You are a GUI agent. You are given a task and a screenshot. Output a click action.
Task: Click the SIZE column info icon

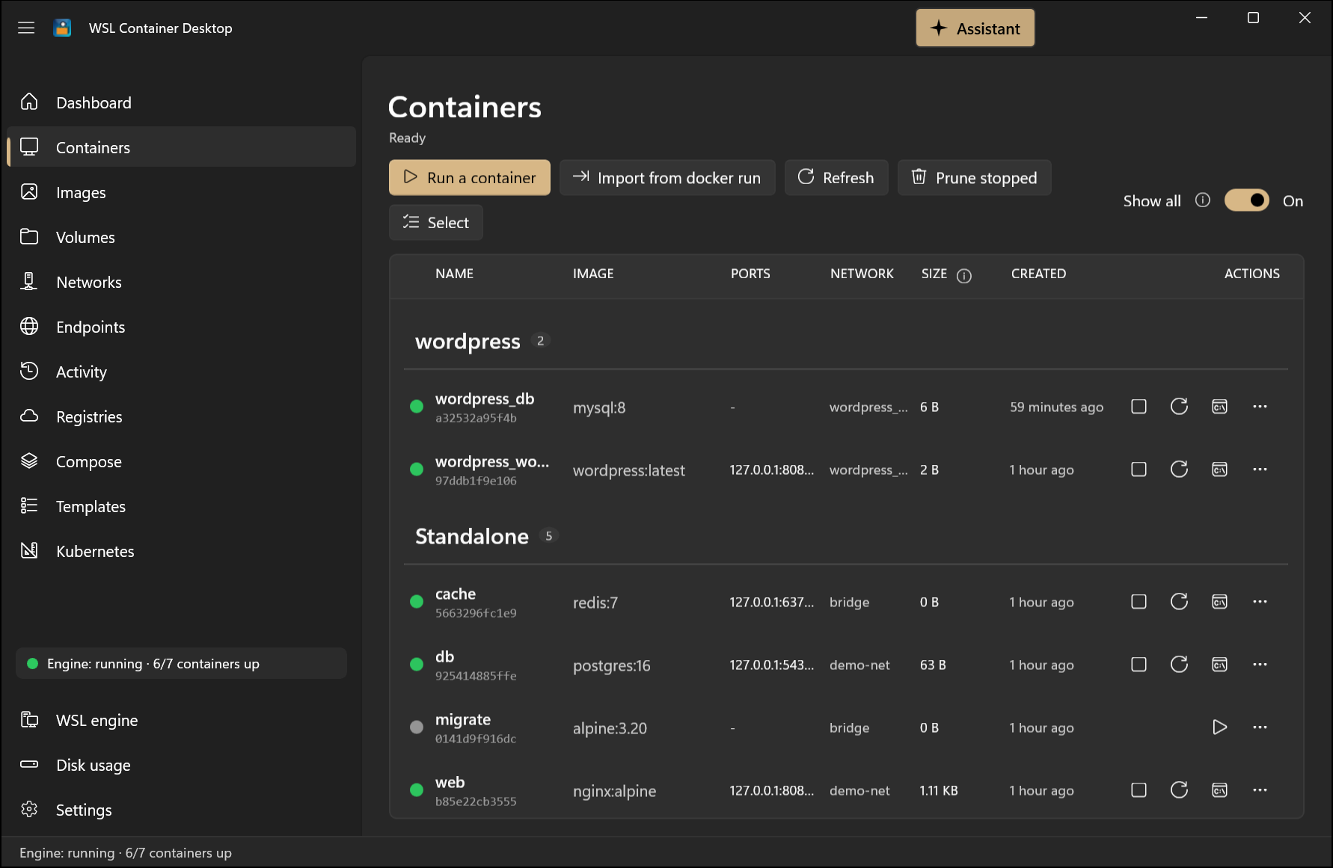point(964,276)
